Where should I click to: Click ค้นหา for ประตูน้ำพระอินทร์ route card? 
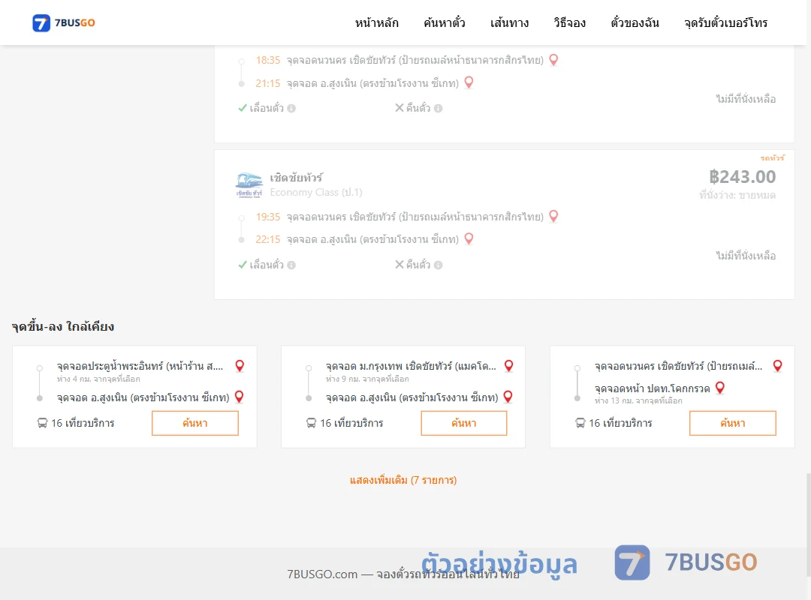tap(195, 423)
